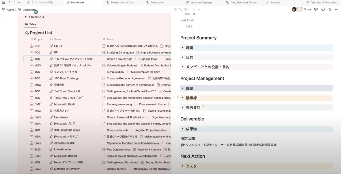Expand the タスク toggle under Next Action
341x174 pixels.
[x=183, y=166]
